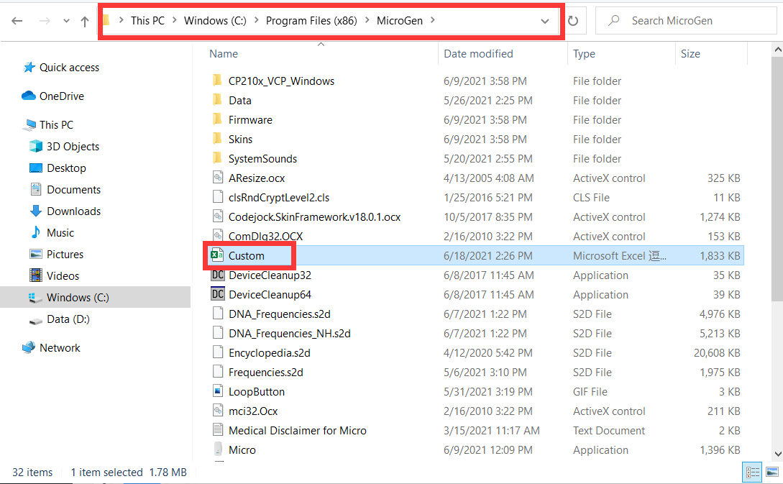Viewport: 783px width, 484px height.
Task: Refresh the MicroGen folder view
Action: coord(573,21)
